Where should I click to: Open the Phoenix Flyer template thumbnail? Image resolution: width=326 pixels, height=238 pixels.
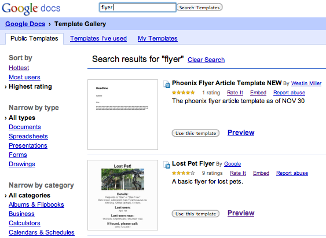point(123,115)
